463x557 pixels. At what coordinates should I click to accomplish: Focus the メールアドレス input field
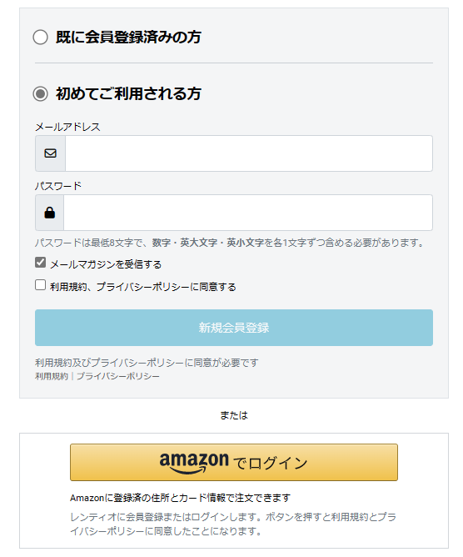tap(249, 153)
